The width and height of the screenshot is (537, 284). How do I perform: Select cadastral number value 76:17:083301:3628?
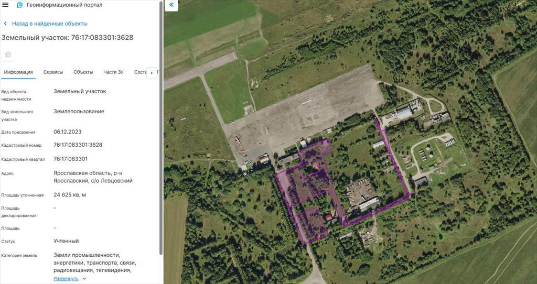coord(78,145)
